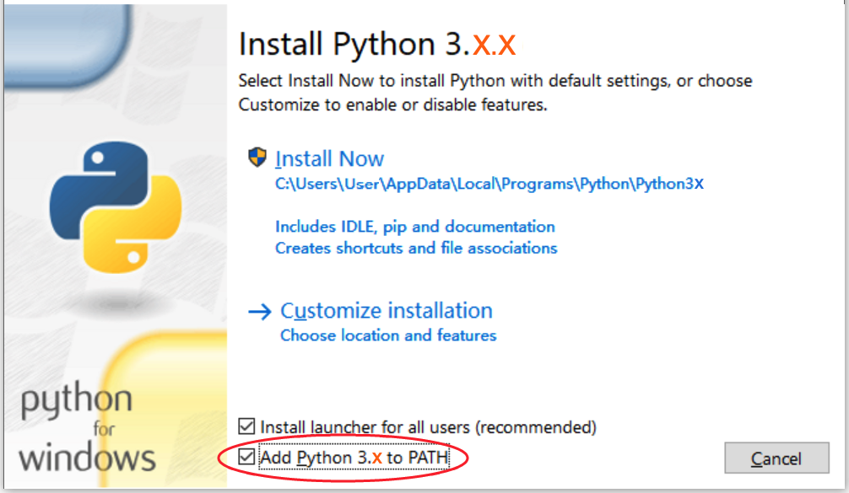This screenshot has width=849, height=493.
Task: Click the blue decorative tile at top-left banner
Action: point(68,46)
